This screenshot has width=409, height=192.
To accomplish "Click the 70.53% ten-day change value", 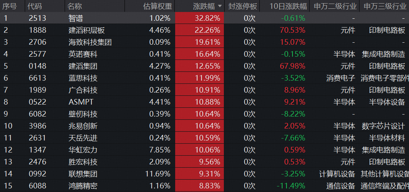I will (x=292, y=30).
